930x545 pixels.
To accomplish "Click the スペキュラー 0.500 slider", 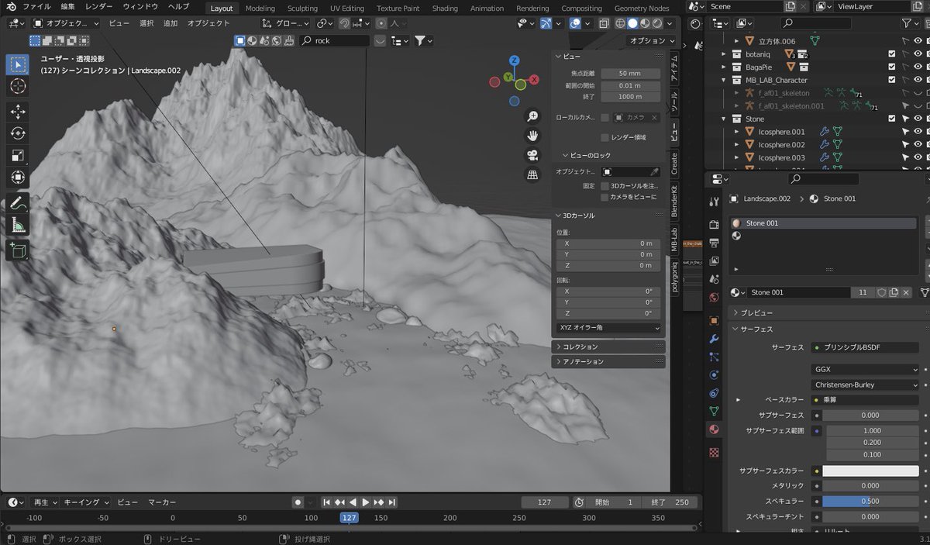I will pyautogui.click(x=870, y=501).
